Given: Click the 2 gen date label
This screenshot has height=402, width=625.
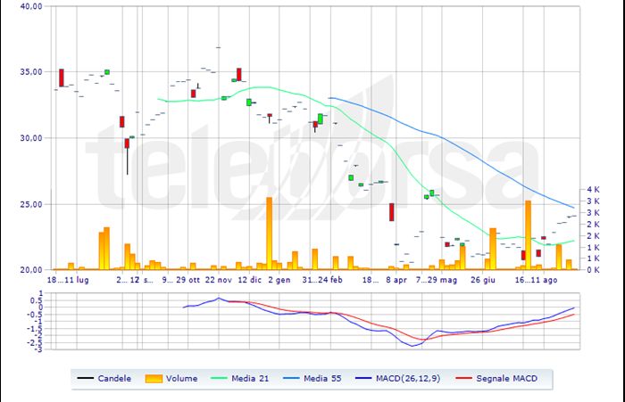Looking at the screenshot, I should pyautogui.click(x=279, y=280).
